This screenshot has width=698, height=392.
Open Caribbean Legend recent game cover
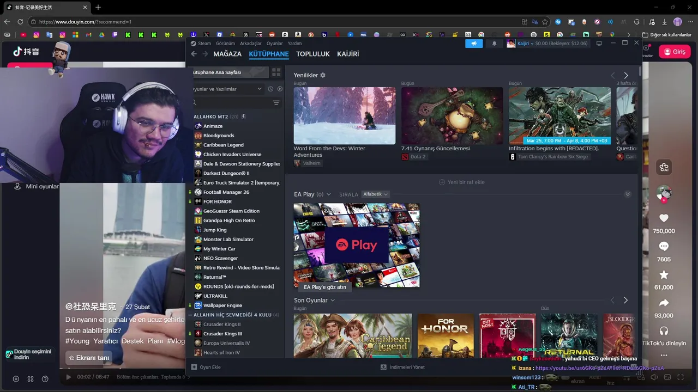pos(353,335)
